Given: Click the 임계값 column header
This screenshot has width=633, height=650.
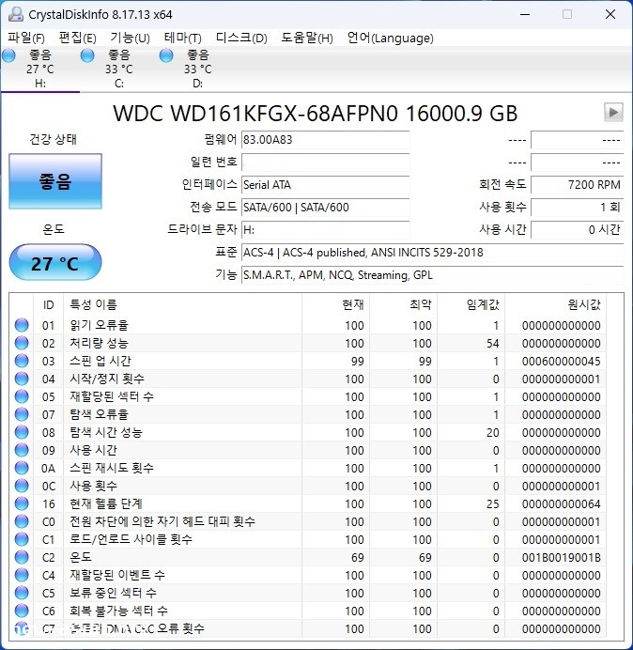Looking at the screenshot, I should (x=471, y=304).
